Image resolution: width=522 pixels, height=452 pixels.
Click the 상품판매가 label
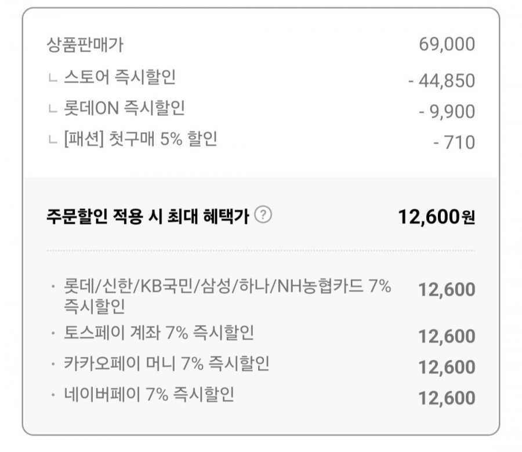point(85,45)
